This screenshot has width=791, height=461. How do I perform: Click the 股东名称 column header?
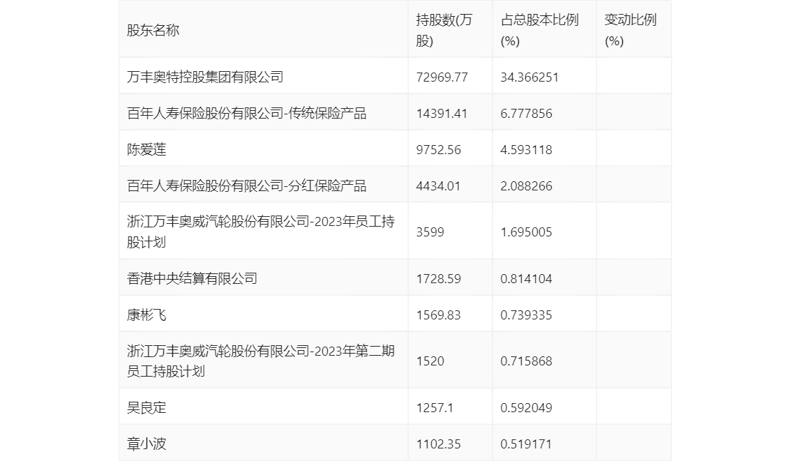coord(153,30)
